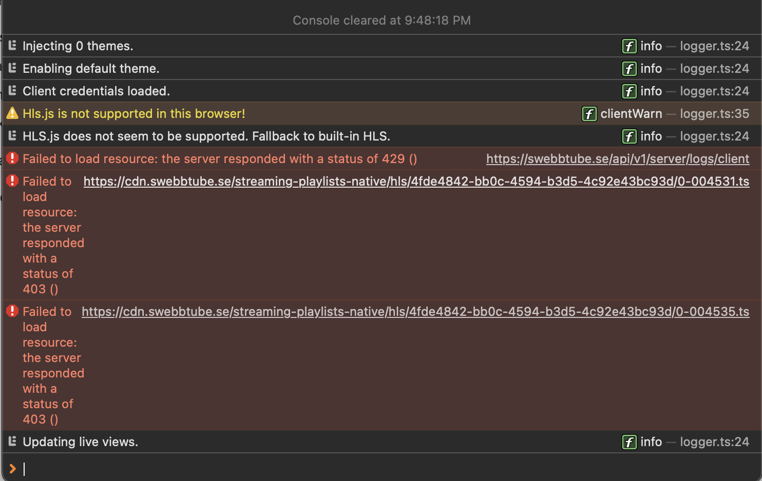This screenshot has width=762, height=481.
Task: Click the function badge on the 'Updating live views' row
Action: click(x=629, y=442)
